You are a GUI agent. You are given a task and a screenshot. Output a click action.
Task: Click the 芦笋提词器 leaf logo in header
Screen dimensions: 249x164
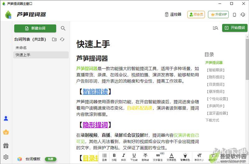tap(8, 14)
